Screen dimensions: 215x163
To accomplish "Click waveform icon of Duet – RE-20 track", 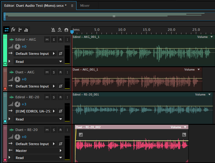I will 12,130.
